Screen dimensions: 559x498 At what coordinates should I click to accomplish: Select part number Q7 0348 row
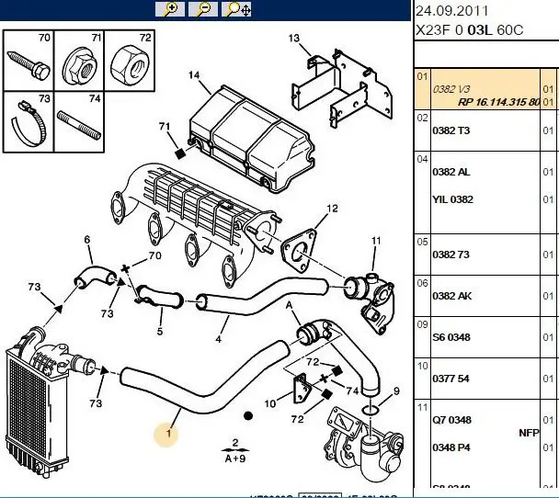coord(451,421)
